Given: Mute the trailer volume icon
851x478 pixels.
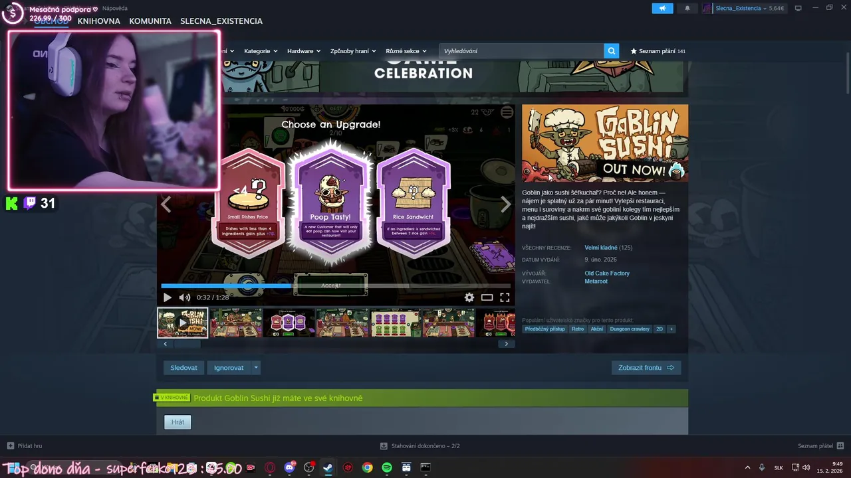Looking at the screenshot, I should click(x=185, y=297).
